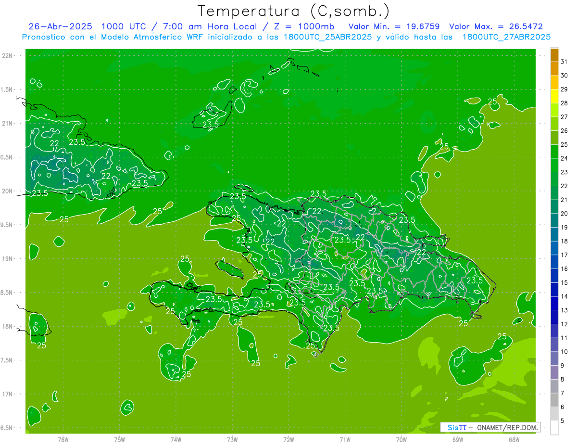Click the purple swatch between 8 and 9

pos(554,372)
